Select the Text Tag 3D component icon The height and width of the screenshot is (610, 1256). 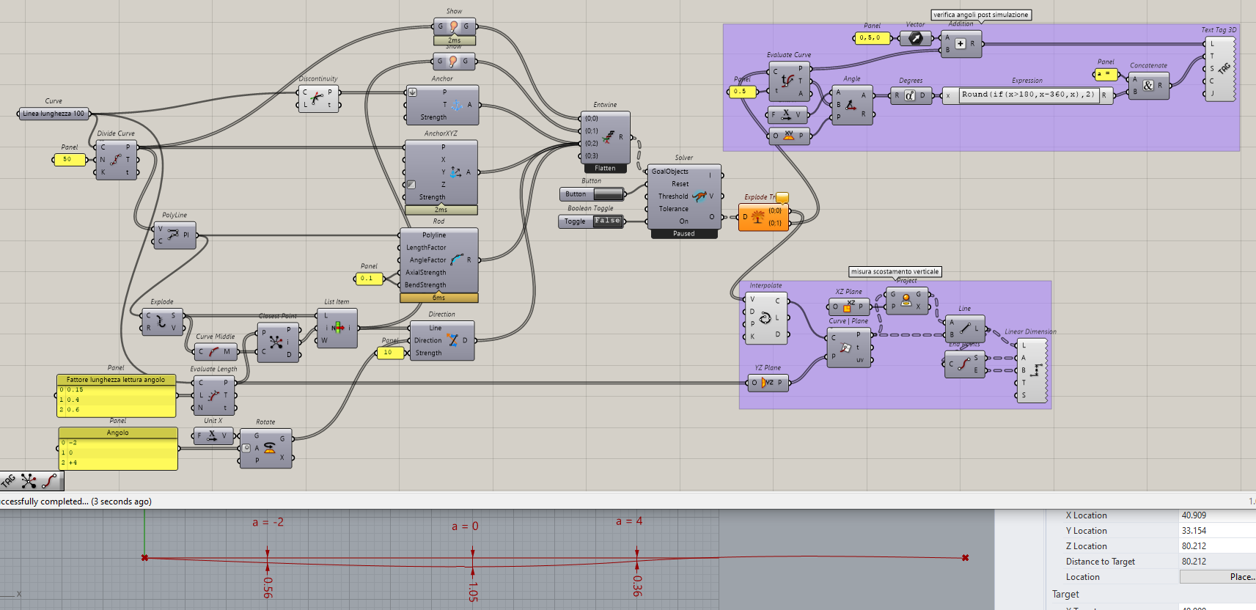pyautogui.click(x=1224, y=69)
